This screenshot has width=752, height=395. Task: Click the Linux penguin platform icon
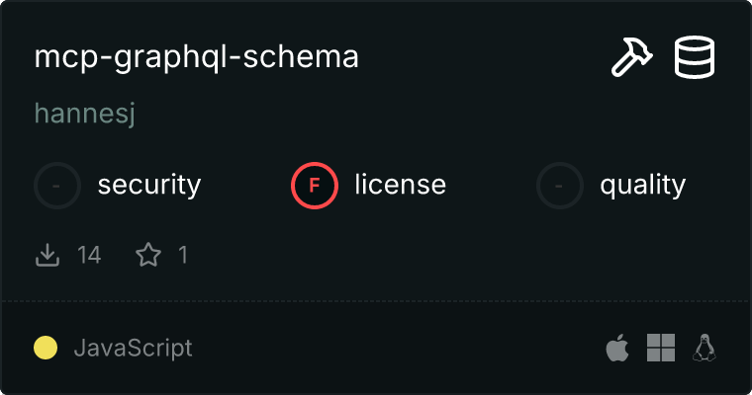[705, 348]
